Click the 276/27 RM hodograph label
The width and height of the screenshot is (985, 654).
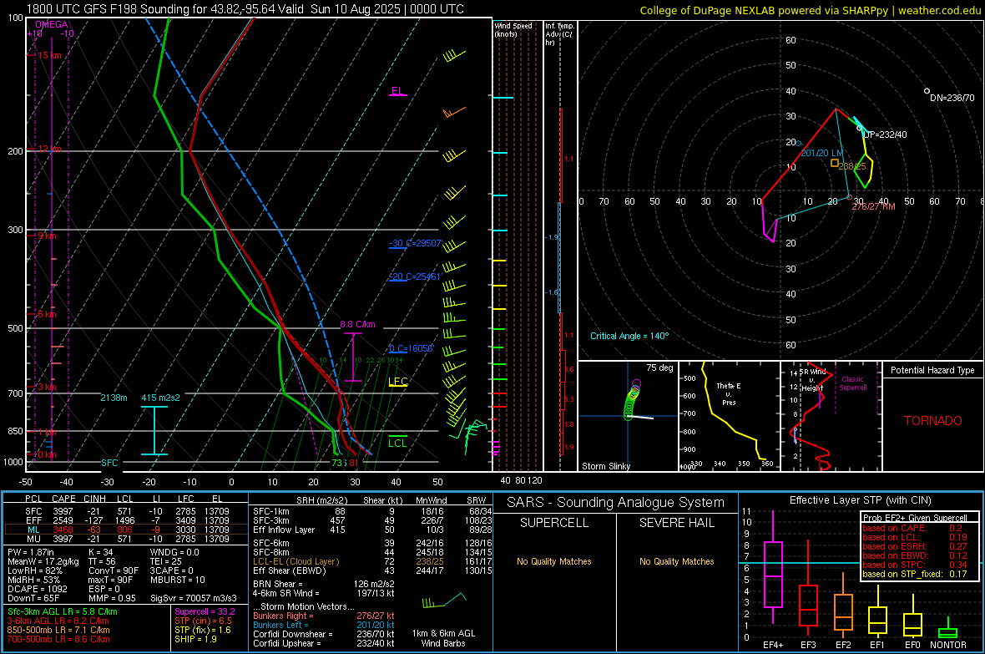coord(873,206)
